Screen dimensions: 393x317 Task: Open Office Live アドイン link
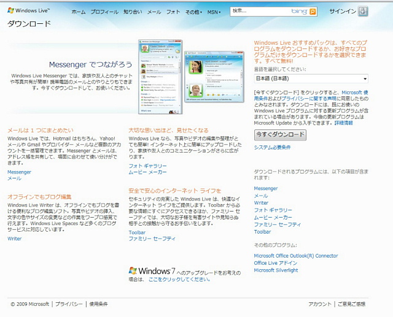coord(276,263)
